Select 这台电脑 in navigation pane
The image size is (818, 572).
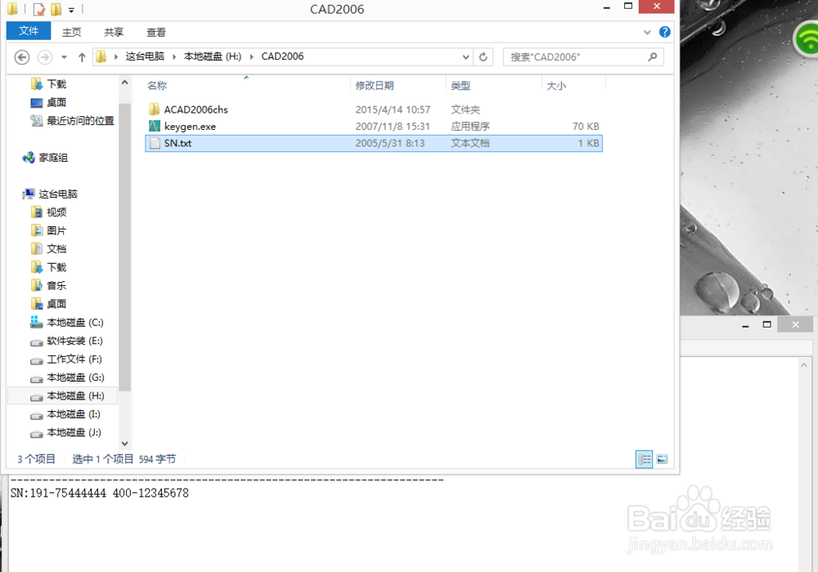tap(57, 194)
